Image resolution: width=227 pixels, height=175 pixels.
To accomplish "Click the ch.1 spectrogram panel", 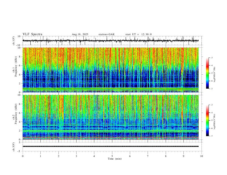I will tap(111, 70).
